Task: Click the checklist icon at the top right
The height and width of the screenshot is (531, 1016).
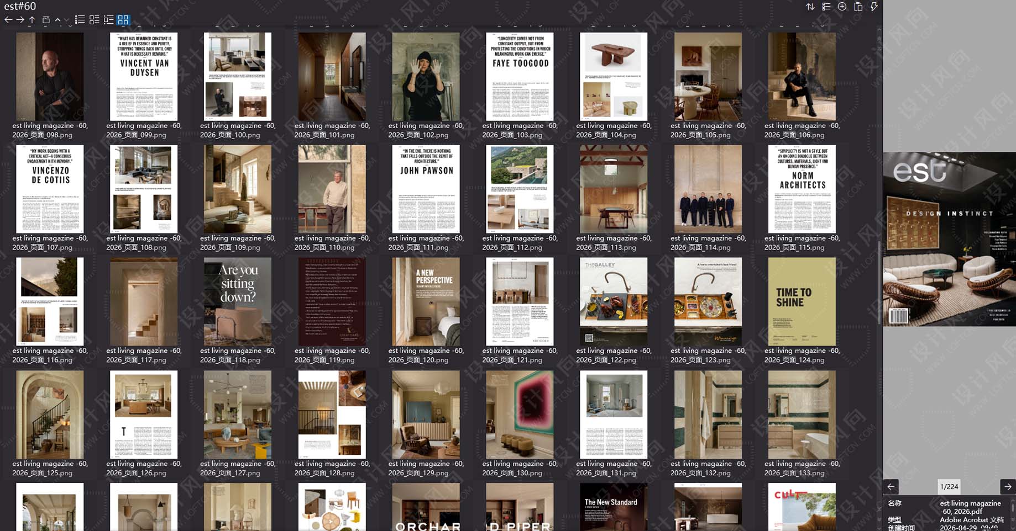Action: coord(826,7)
